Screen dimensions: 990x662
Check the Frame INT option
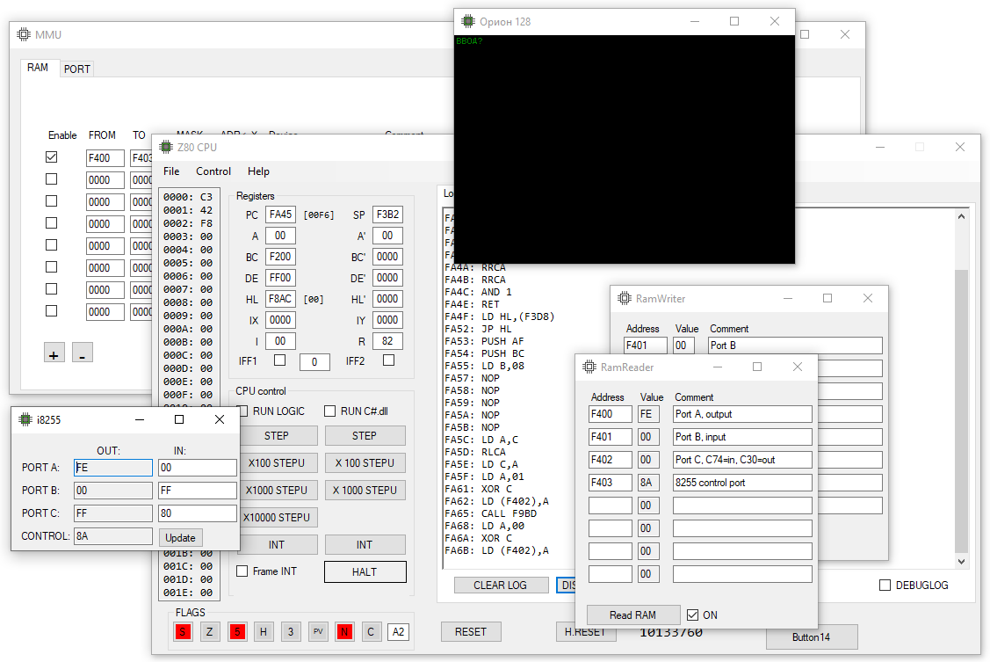[x=242, y=571]
